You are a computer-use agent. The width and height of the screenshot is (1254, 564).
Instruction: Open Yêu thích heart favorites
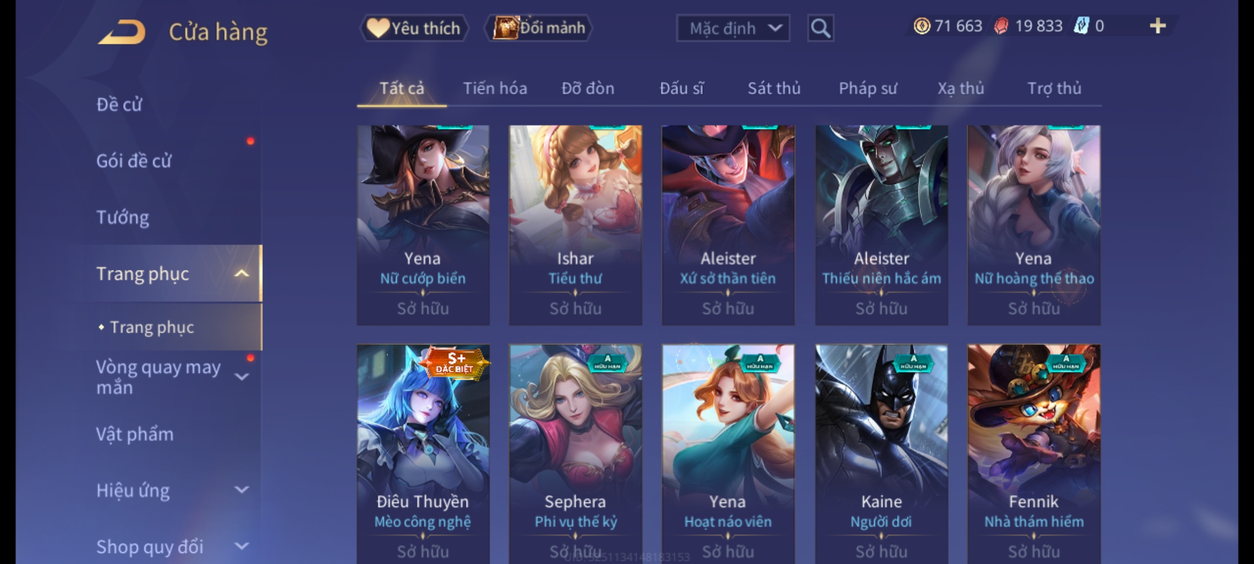pos(414,28)
